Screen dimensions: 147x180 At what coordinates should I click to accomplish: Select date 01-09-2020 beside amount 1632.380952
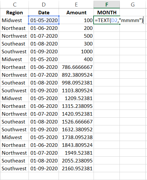[44, 130]
